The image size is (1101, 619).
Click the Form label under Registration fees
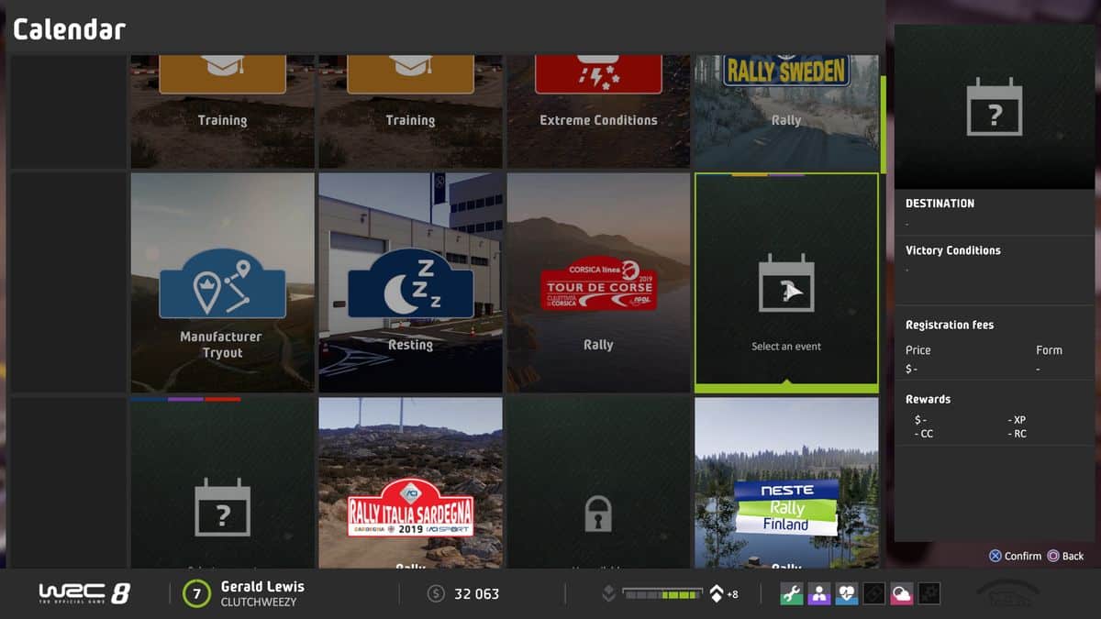(1049, 349)
